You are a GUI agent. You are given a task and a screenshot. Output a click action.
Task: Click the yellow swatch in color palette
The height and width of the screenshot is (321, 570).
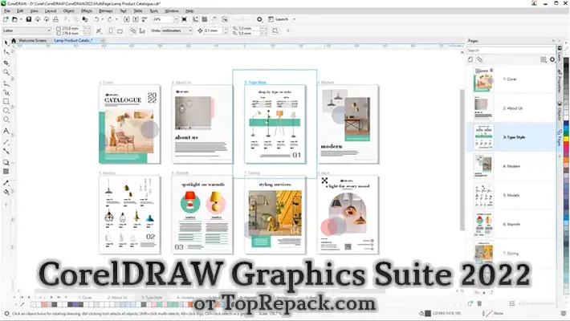(x=566, y=139)
